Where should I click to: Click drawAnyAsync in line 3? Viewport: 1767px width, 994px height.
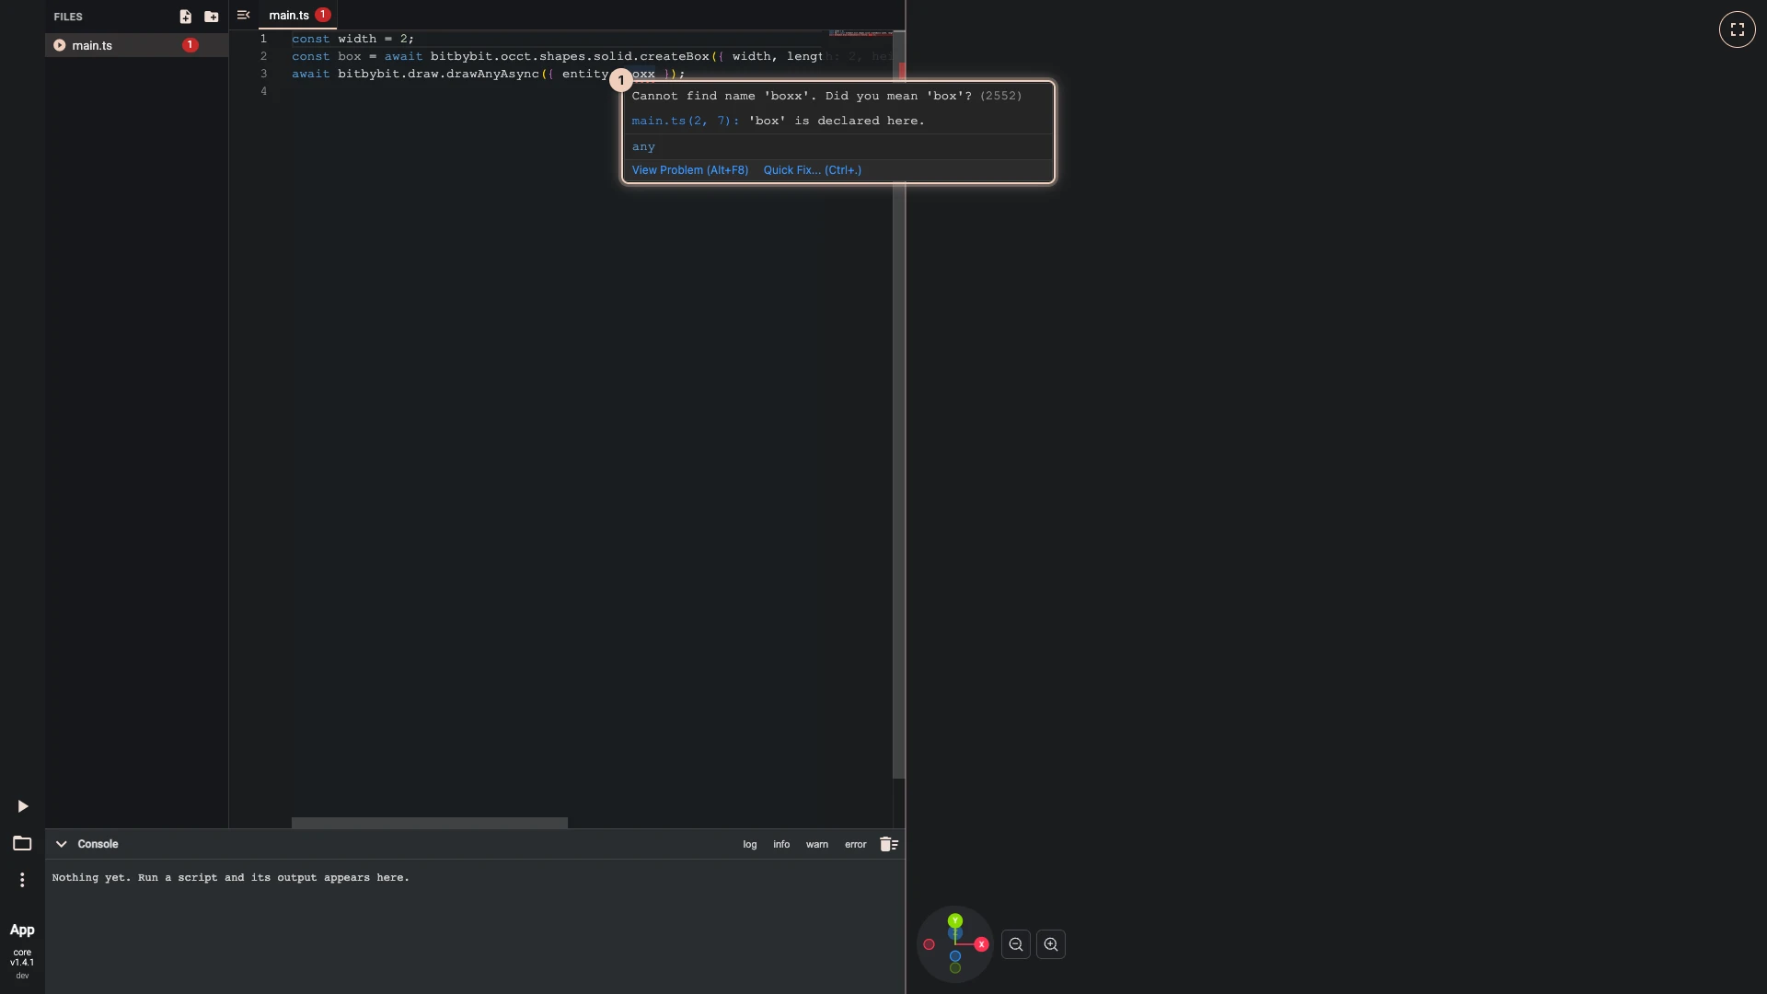492,74
